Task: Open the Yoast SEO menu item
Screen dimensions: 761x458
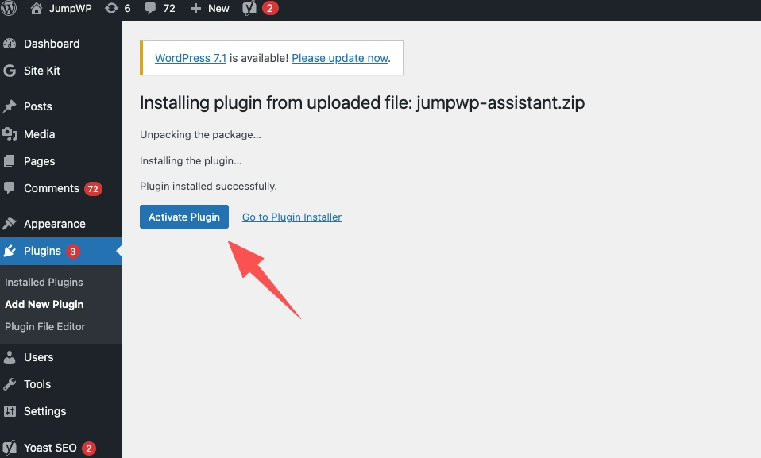Action: [x=50, y=448]
